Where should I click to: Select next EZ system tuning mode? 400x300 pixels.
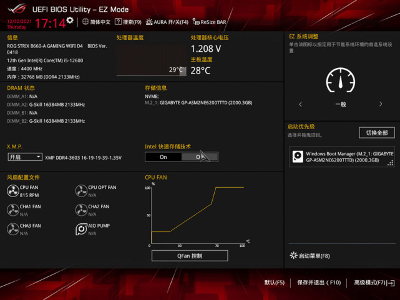click(x=381, y=104)
